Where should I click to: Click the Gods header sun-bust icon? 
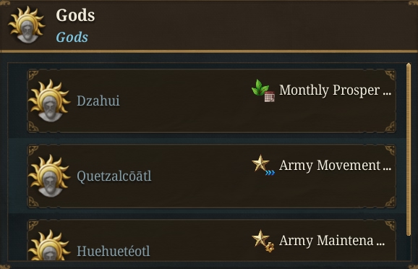tap(27, 25)
